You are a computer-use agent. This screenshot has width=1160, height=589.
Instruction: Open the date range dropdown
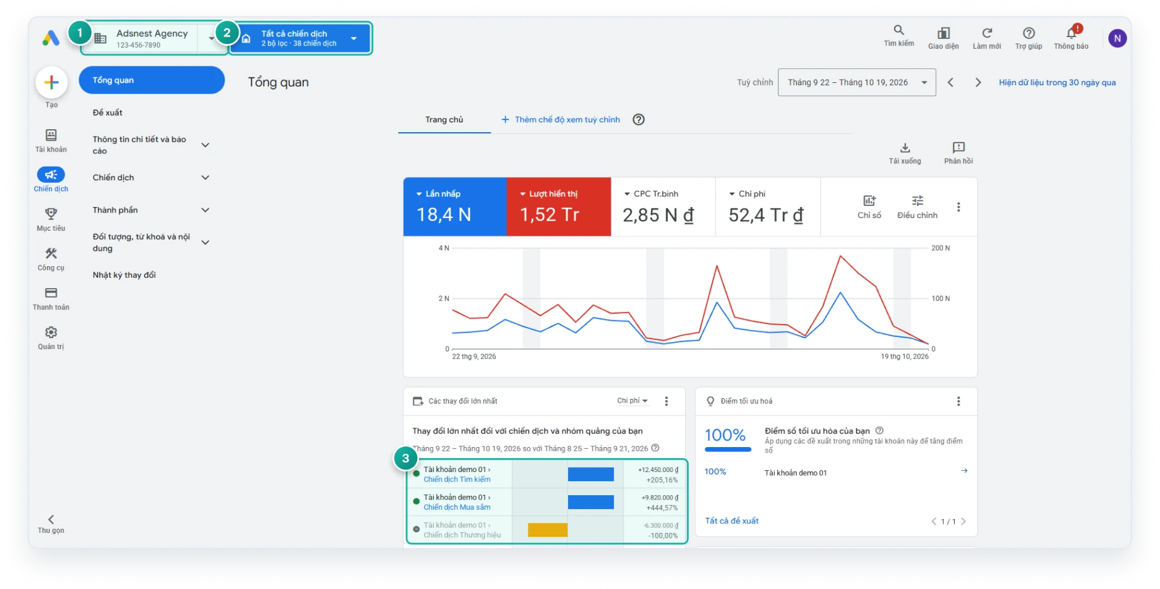click(856, 82)
